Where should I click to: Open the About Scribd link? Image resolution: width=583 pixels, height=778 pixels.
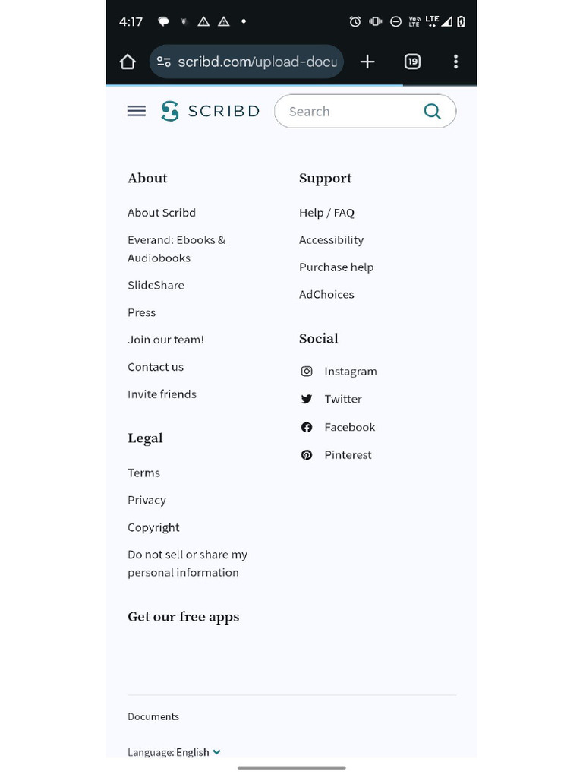point(162,213)
